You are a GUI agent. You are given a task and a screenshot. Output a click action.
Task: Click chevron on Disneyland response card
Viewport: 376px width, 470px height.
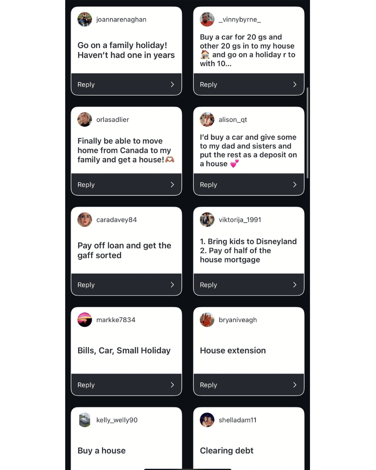point(295,285)
